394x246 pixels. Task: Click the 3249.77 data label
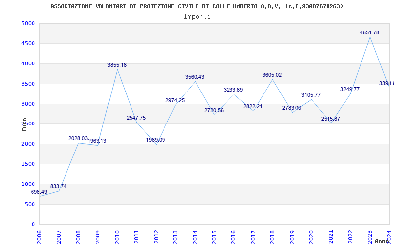pyautogui.click(x=350, y=89)
